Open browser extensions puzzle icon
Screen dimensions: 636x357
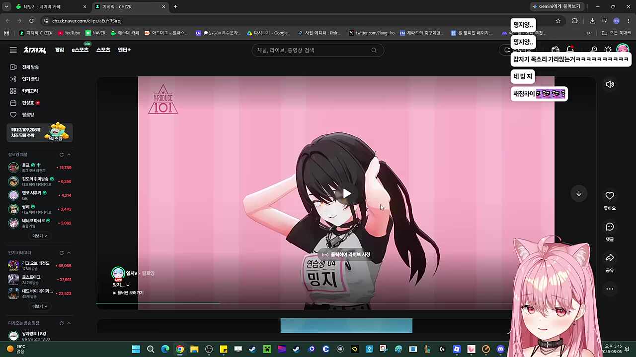575,21
